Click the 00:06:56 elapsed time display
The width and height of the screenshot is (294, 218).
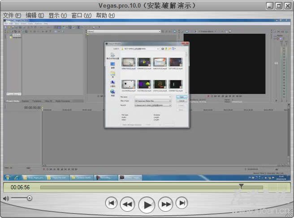pyautogui.click(x=20, y=187)
